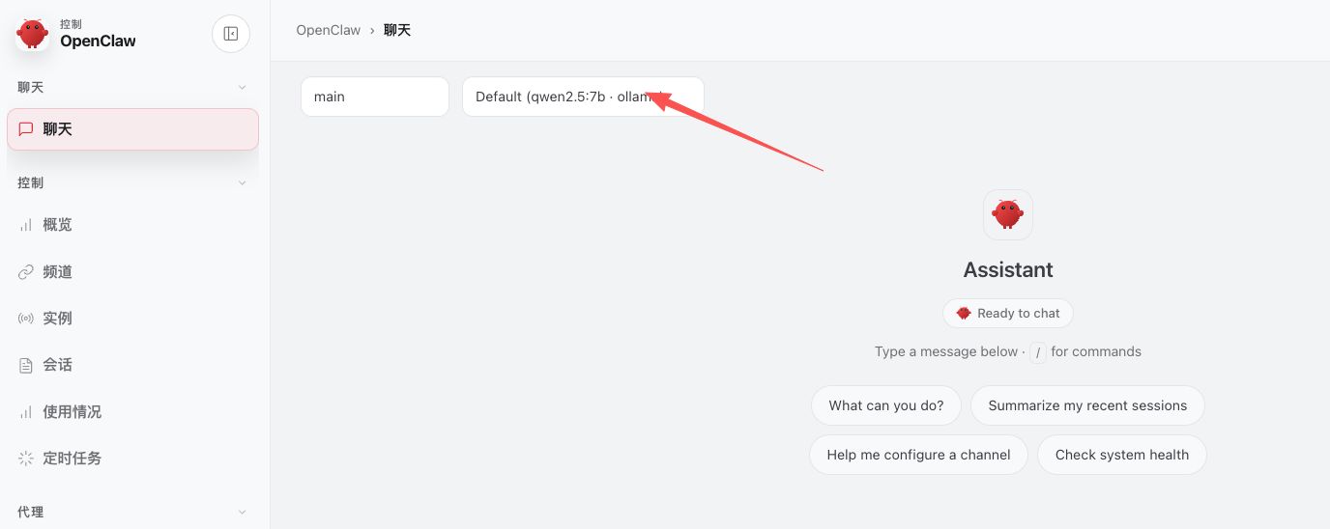Collapse the sidebar with the panel icon
This screenshot has height=529, width=1330.
click(x=230, y=34)
